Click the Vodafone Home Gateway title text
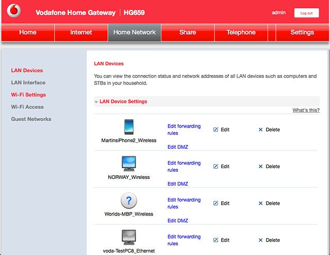The width and height of the screenshot is (330, 255). point(76,12)
